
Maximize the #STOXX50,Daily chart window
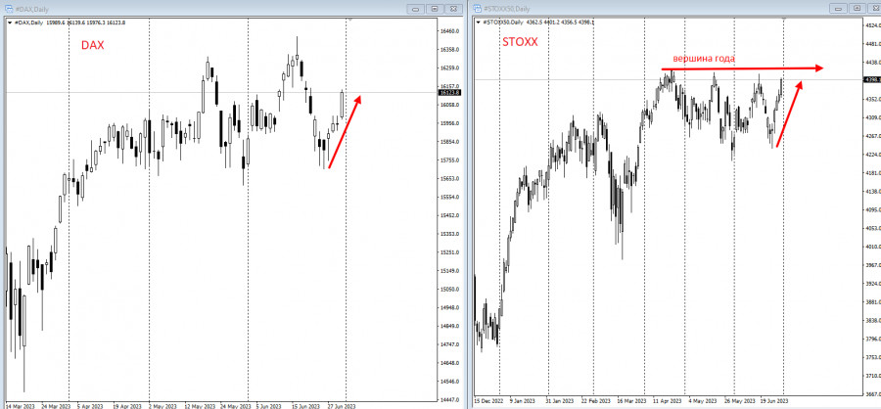[858, 9]
